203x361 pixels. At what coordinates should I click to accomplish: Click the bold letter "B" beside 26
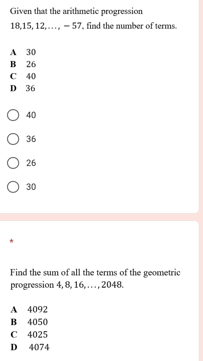[13, 64]
